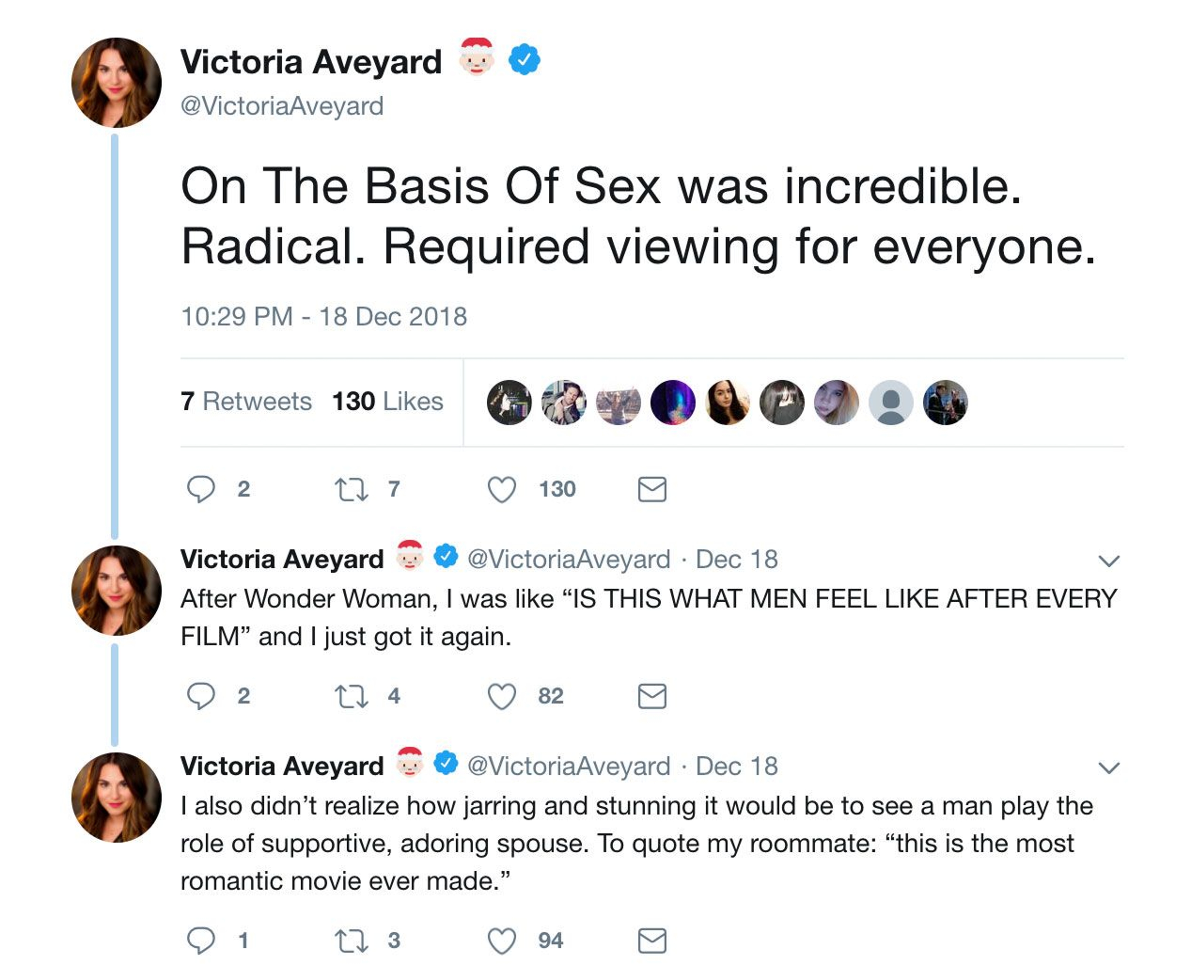Open @VictoriaAveyard handle under main tweet name
The image size is (1191, 965).
pos(282,105)
